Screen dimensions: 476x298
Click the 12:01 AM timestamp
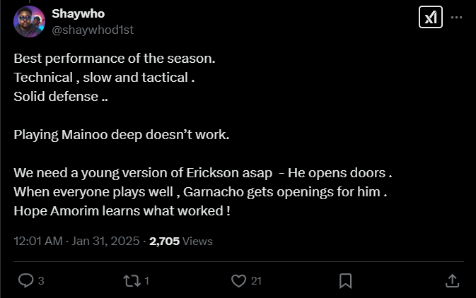pyautogui.click(x=76, y=241)
